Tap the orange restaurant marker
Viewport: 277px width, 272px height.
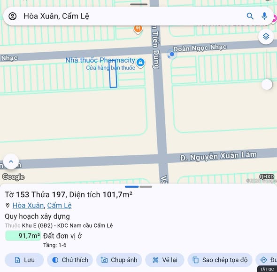138,29
